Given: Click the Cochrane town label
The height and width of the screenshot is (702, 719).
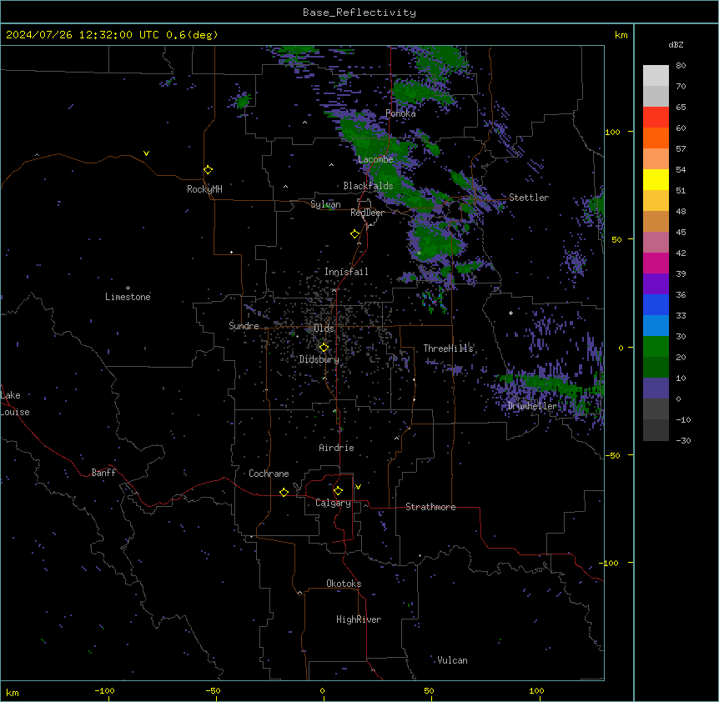Looking at the screenshot, I should point(269,474).
